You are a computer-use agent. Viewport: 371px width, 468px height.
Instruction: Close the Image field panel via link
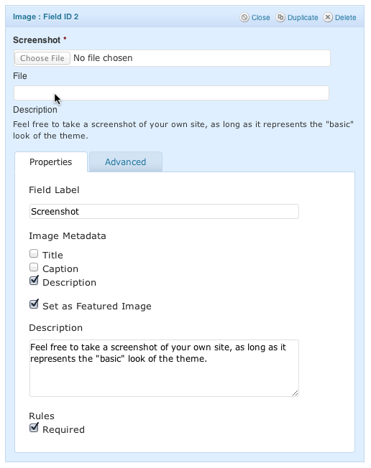click(x=260, y=18)
